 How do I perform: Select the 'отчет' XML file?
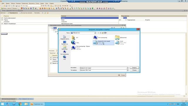point(121,42)
